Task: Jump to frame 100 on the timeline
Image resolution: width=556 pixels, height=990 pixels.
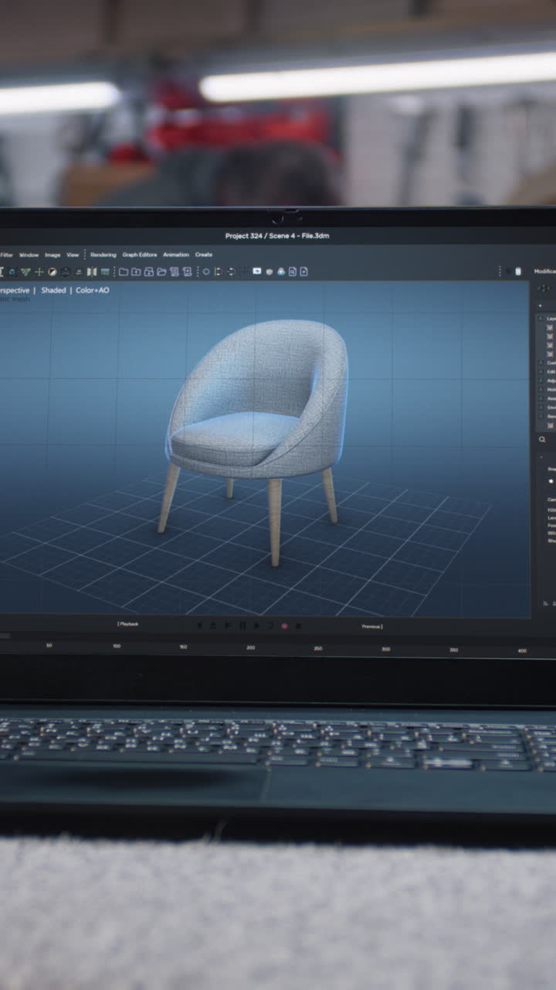Action: point(117,646)
